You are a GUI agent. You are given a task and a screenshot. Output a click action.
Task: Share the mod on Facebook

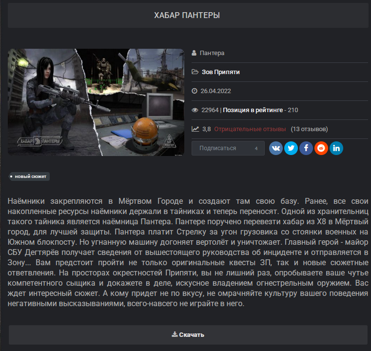(x=306, y=148)
